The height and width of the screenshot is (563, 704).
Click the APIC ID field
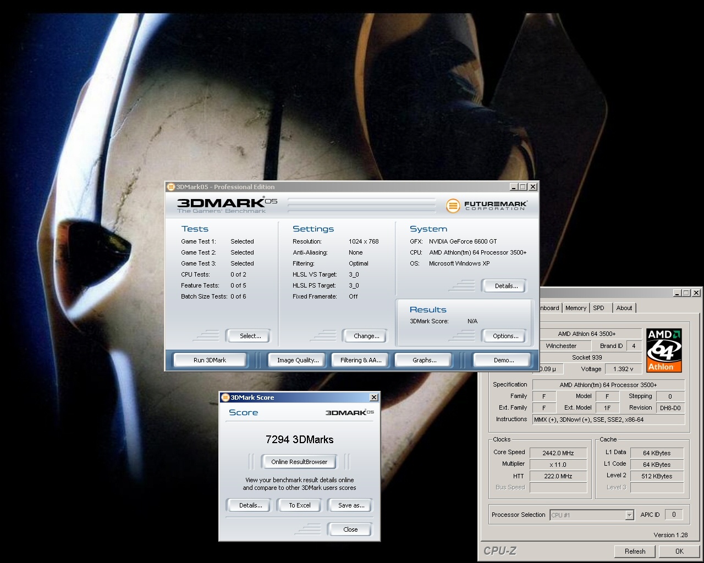point(674,515)
